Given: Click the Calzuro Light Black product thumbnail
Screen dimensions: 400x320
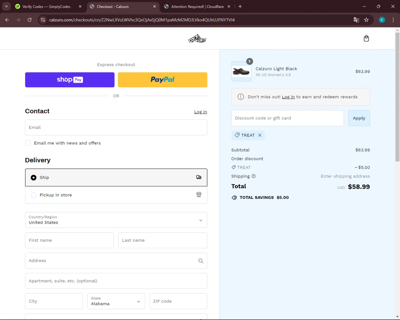Looking at the screenshot, I should pos(241,71).
